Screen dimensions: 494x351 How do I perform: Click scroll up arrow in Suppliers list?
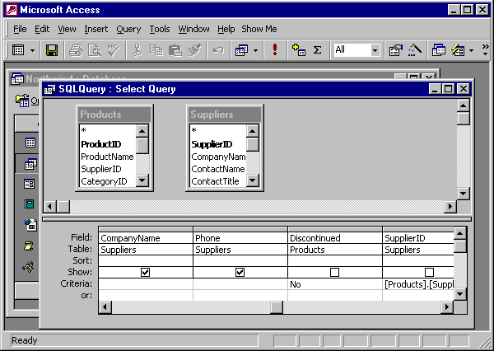point(253,131)
